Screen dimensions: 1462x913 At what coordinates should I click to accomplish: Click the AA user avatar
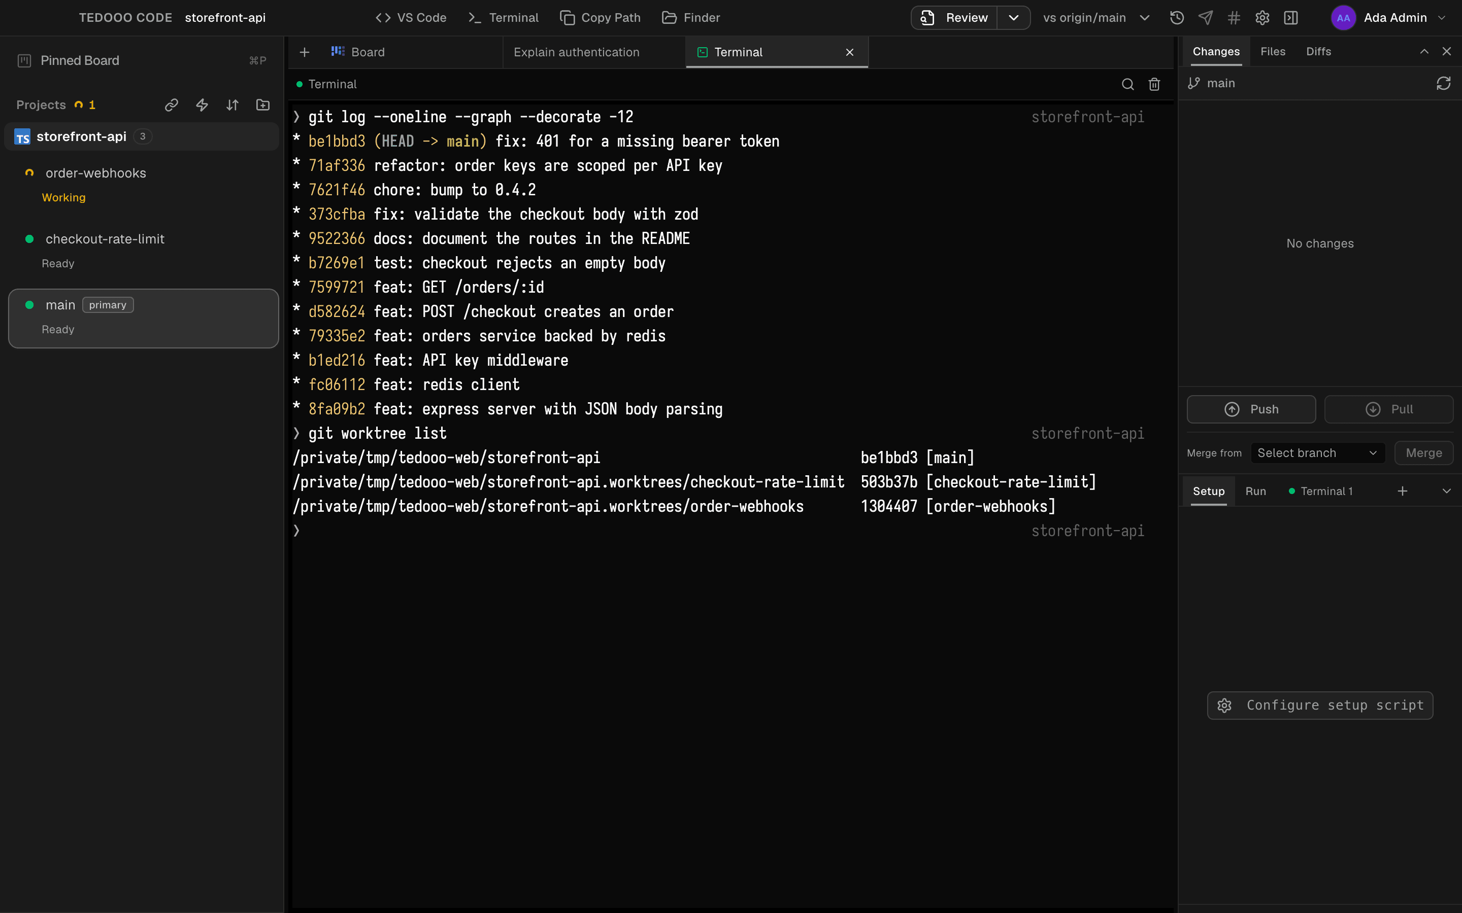1343,18
